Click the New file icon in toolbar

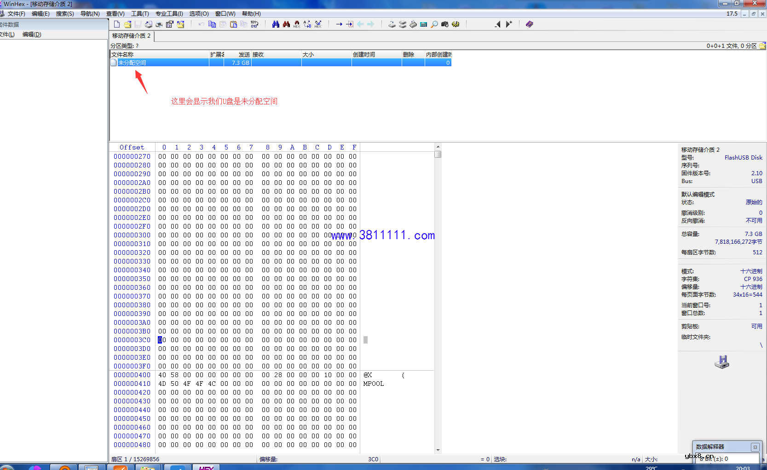coord(117,24)
